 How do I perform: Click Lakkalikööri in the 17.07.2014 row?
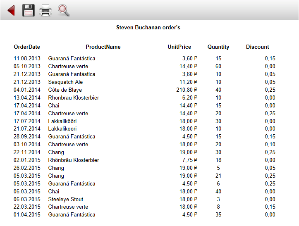tap(62, 121)
